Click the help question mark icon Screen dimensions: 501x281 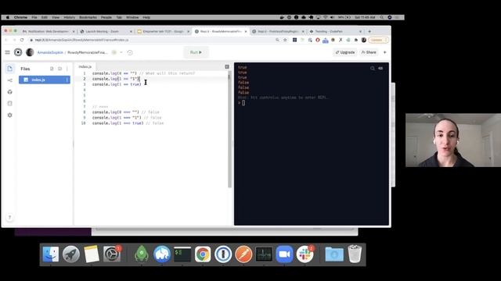click(x=9, y=217)
